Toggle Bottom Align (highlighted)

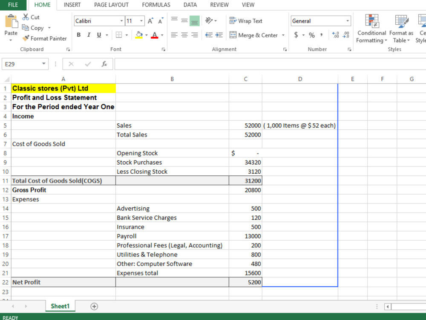tap(195, 21)
